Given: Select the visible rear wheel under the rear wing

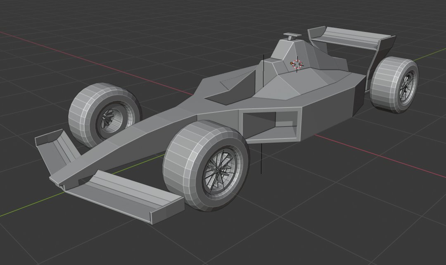Looking at the screenshot, I should [394, 84].
